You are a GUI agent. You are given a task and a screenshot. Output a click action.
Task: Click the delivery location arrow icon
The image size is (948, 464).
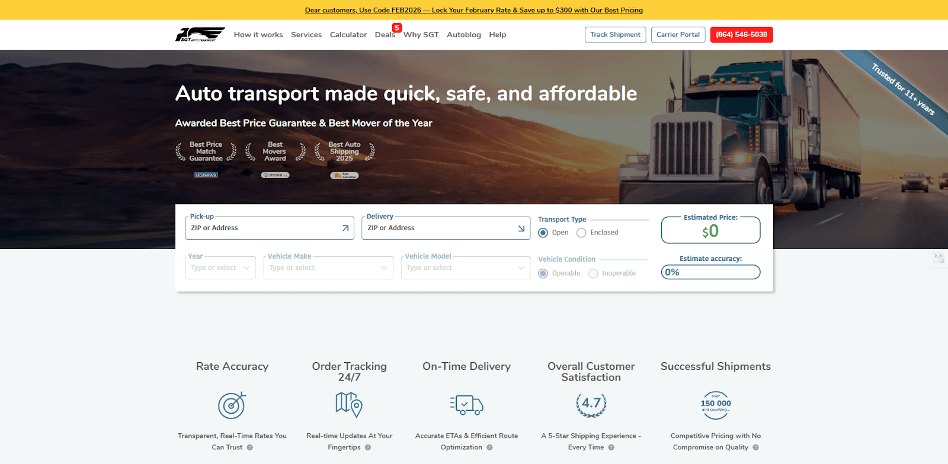click(x=521, y=228)
